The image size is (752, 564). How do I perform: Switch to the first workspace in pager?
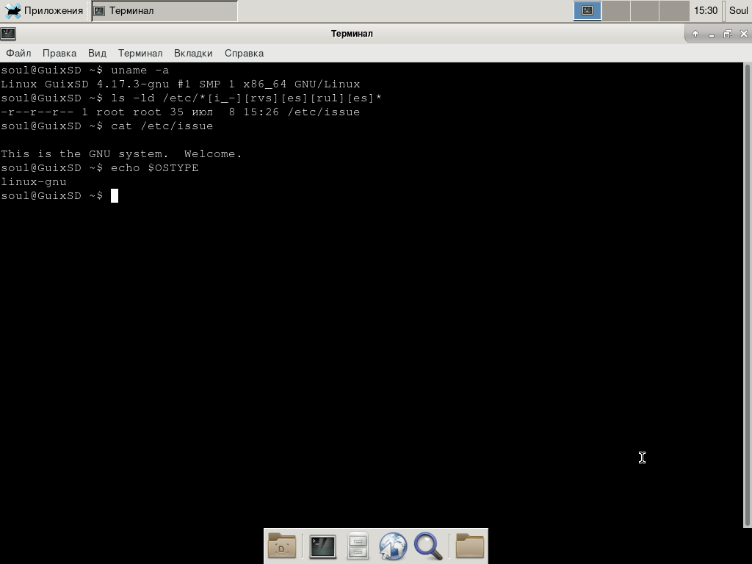click(587, 10)
